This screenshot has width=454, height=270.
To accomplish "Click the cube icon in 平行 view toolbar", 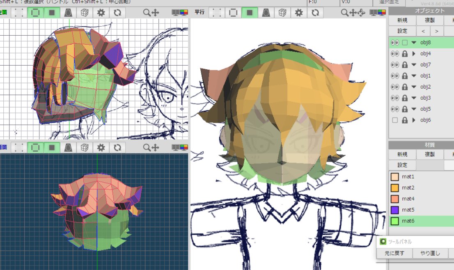I will coord(282,13).
